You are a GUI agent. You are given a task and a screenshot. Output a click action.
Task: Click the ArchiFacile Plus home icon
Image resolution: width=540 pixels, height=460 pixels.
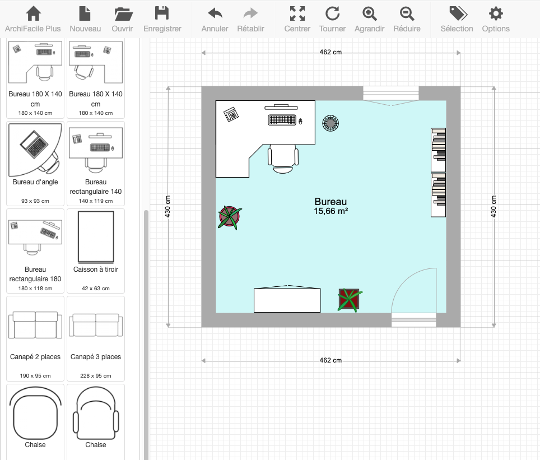pyautogui.click(x=33, y=14)
